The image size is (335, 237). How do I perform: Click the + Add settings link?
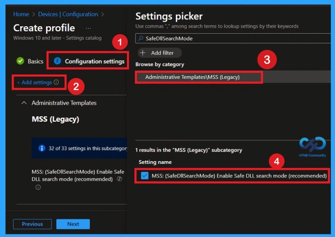[34, 82]
